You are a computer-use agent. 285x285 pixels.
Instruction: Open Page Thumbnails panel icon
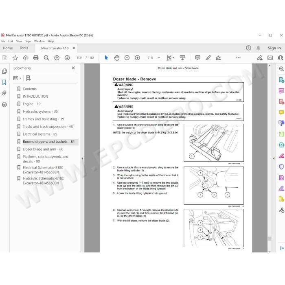pyautogui.click(x=4, y=71)
